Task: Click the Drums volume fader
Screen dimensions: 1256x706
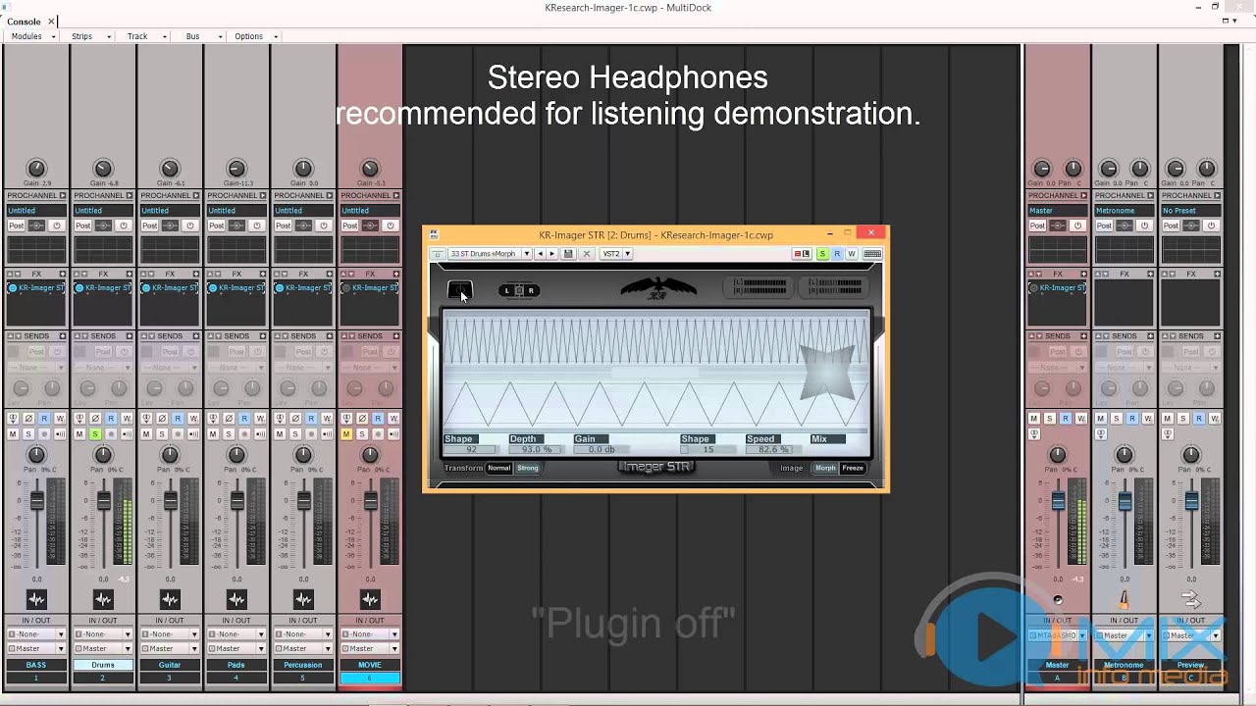Action: coord(103,501)
